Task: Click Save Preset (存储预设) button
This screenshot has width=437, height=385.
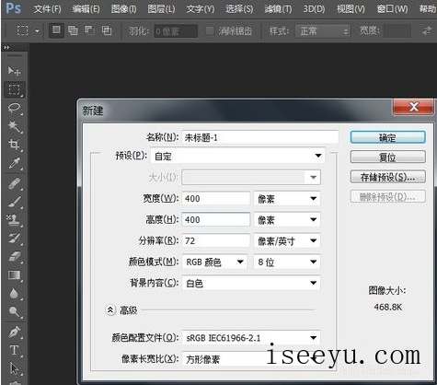Action: (388, 177)
